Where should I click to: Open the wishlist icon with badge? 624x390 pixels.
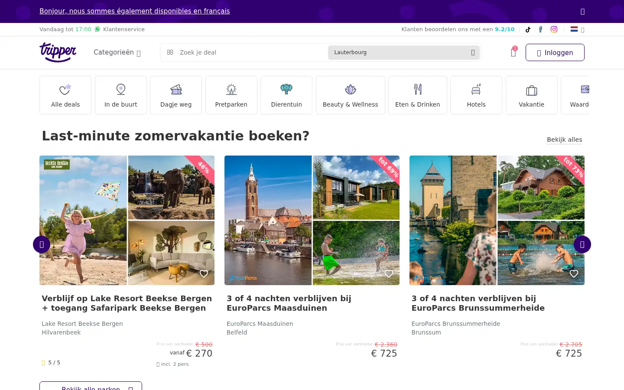(x=513, y=52)
